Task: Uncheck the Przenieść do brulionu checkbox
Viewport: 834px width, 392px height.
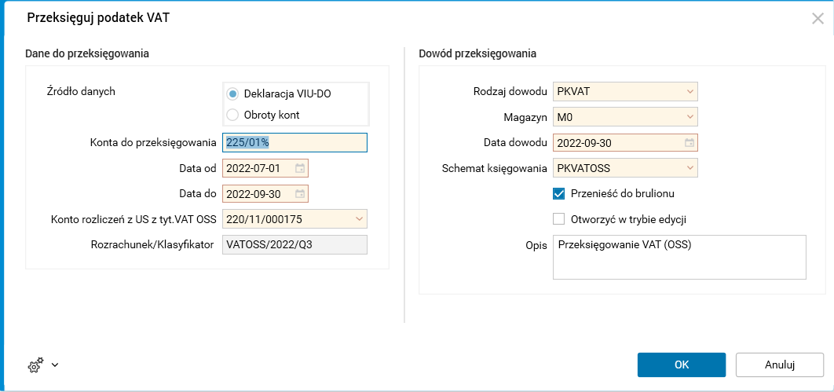Action: [x=559, y=193]
